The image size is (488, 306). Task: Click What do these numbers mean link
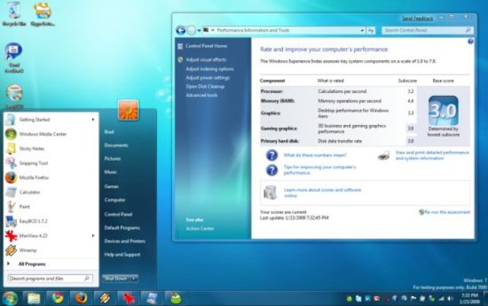tap(315, 155)
